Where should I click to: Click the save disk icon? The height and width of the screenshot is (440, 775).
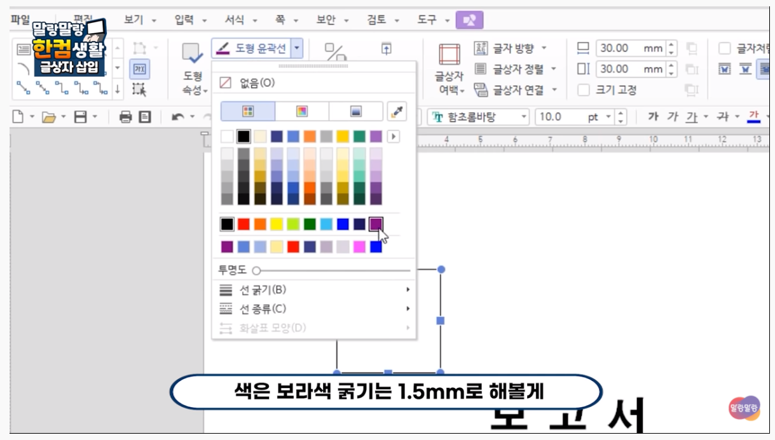(x=80, y=117)
